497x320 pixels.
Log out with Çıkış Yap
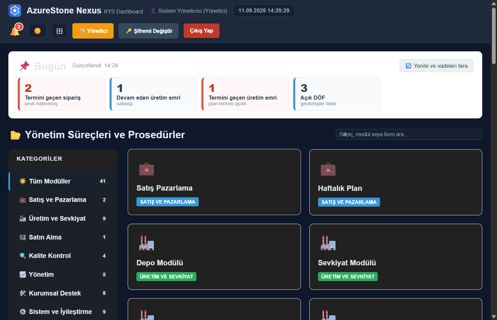(x=201, y=31)
